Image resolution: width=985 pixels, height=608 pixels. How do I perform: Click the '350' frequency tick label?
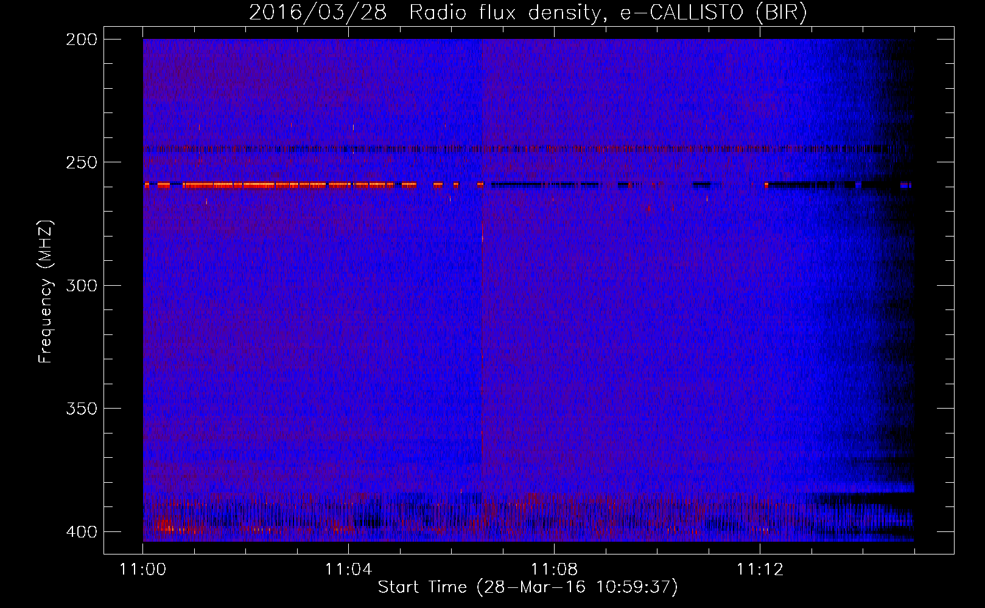click(82, 408)
